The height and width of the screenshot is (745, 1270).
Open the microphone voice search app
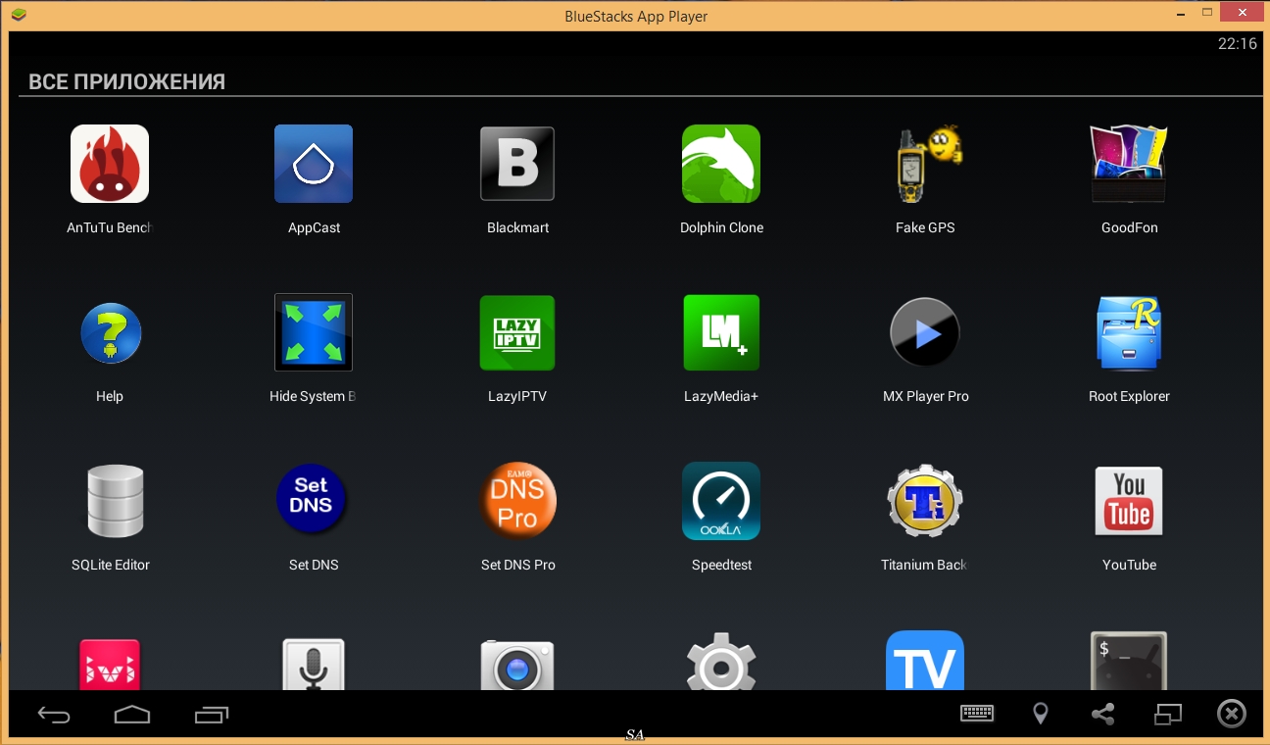click(x=314, y=665)
